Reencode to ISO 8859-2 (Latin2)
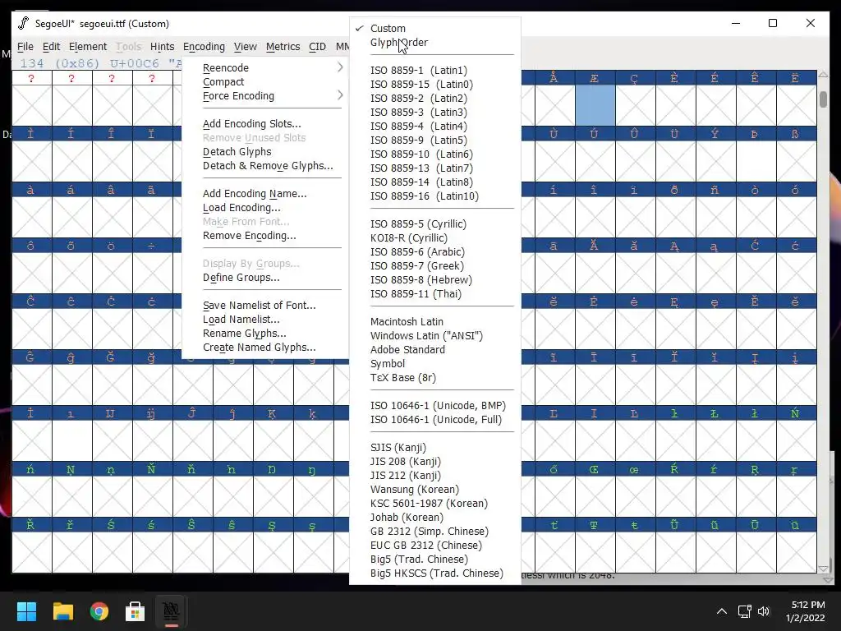This screenshot has width=841, height=631. tap(418, 99)
